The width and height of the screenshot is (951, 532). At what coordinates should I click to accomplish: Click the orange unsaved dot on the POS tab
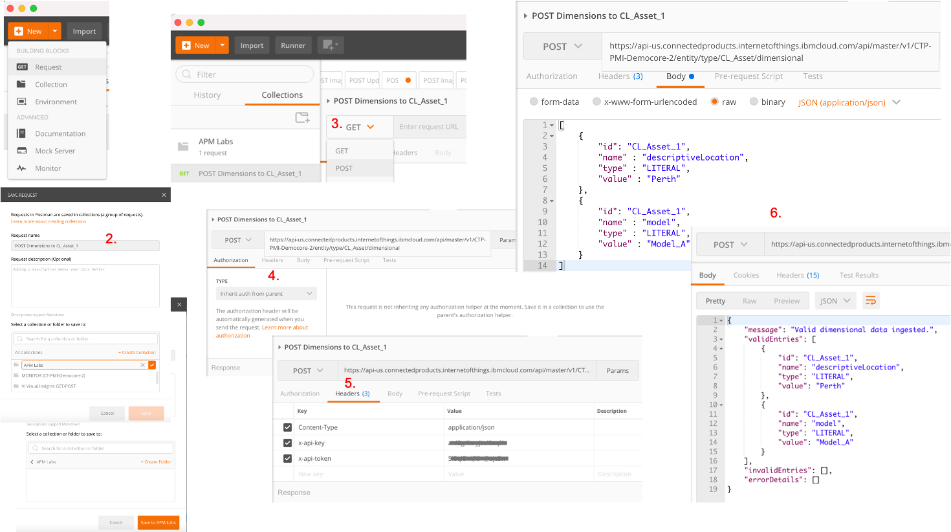click(408, 80)
